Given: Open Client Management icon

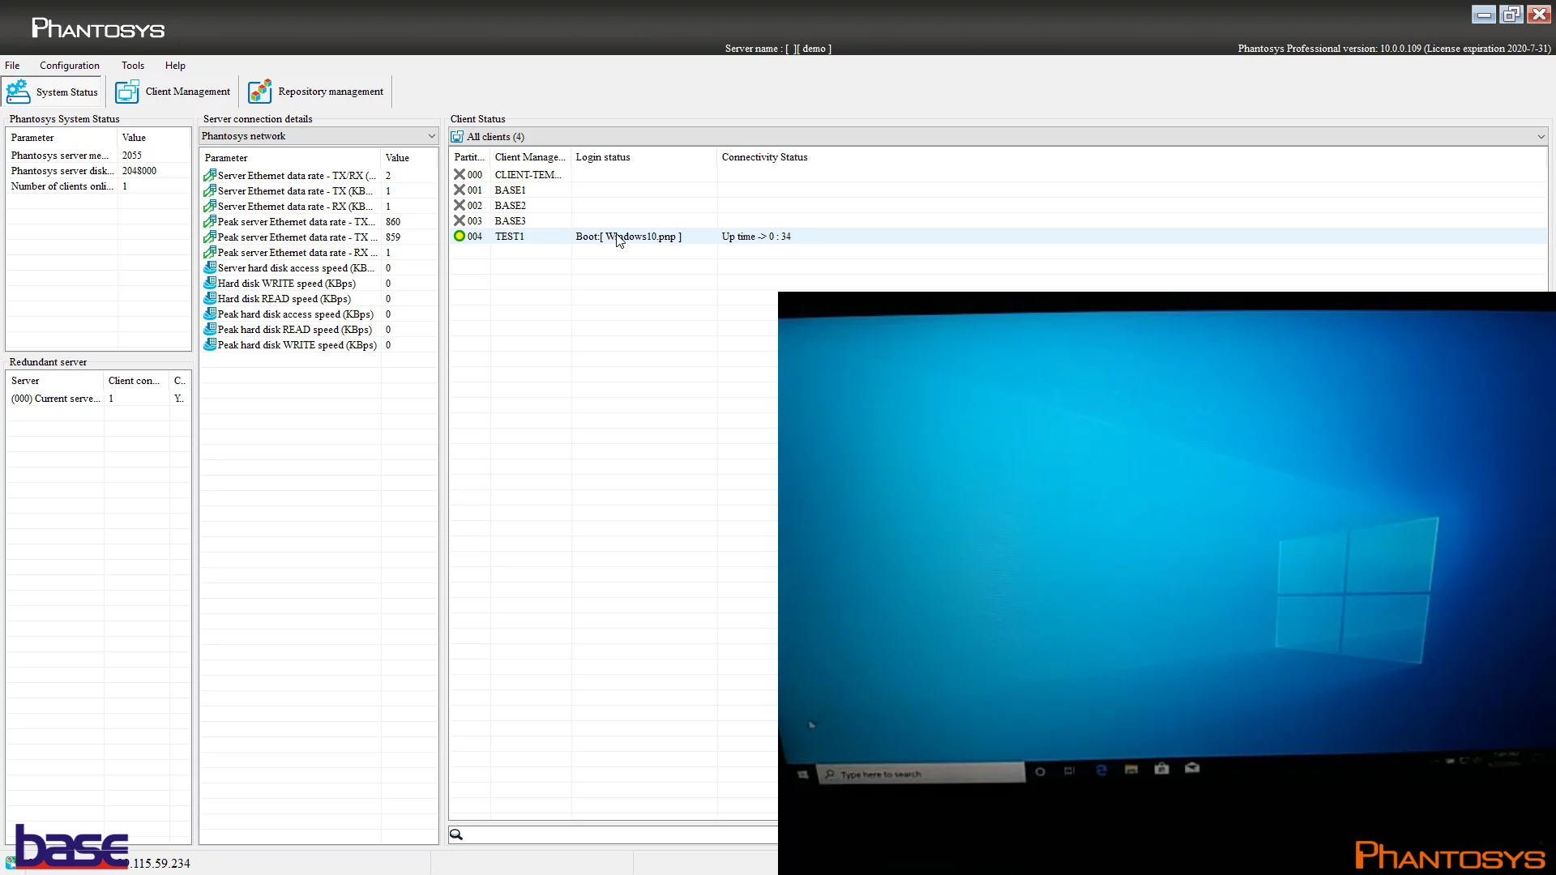Looking at the screenshot, I should click(127, 92).
